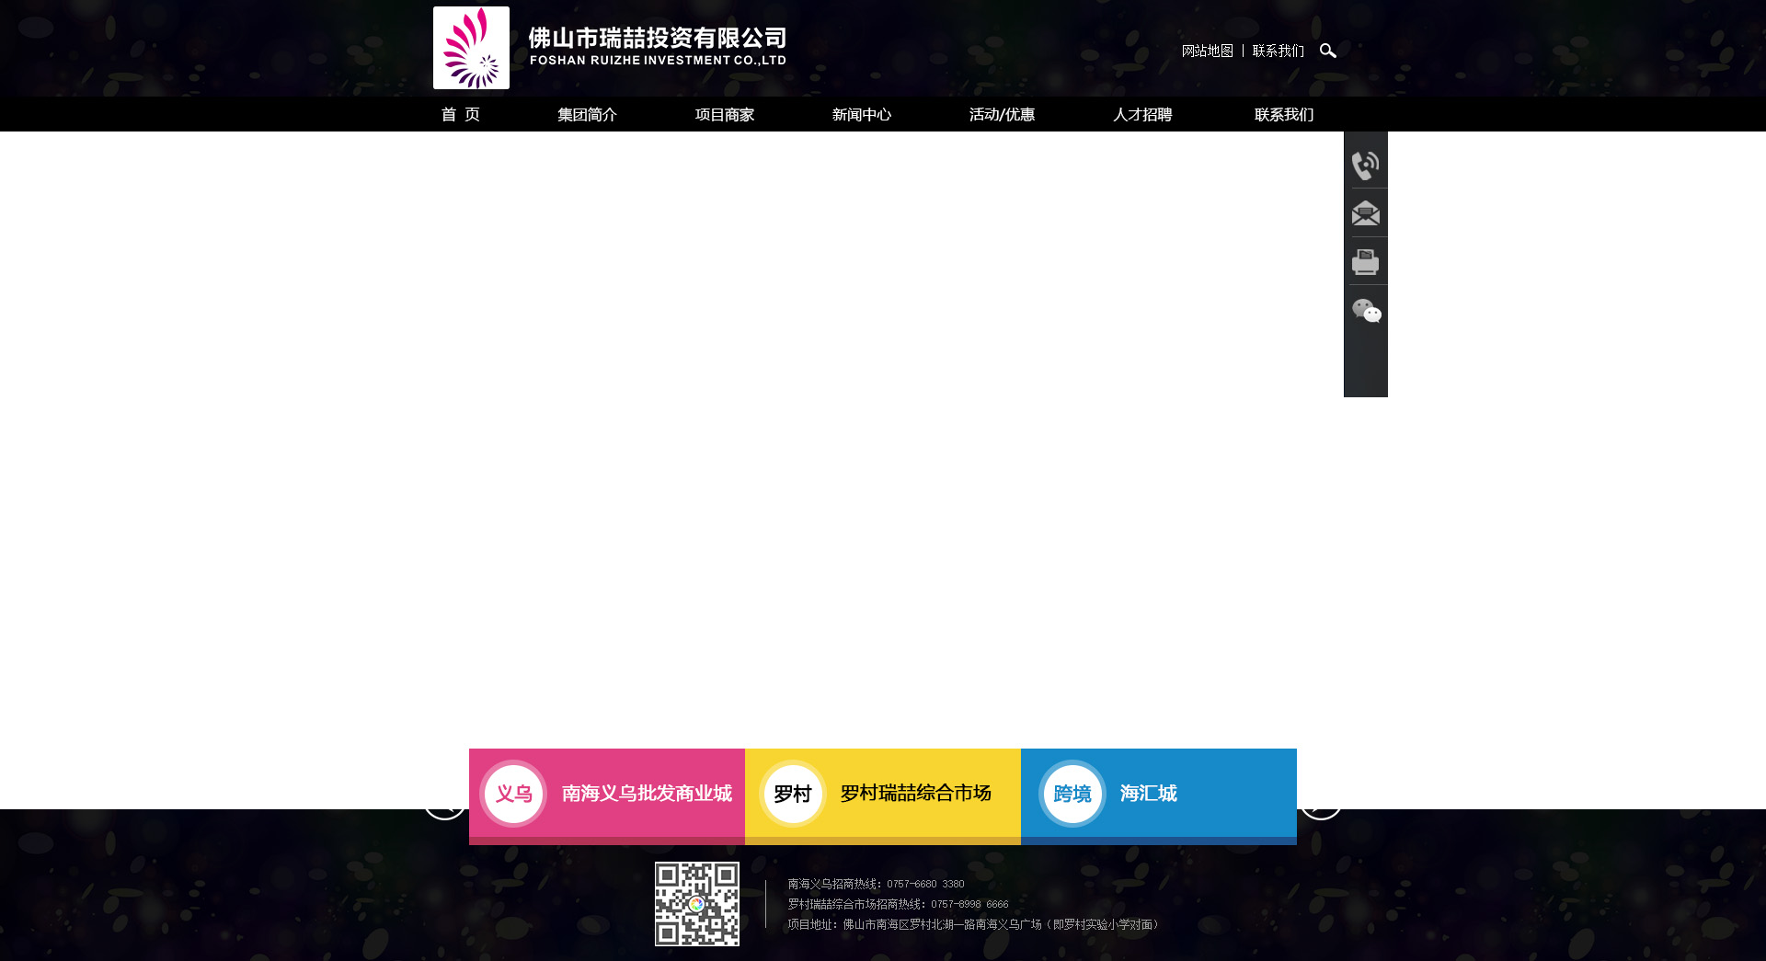Select the 新闻中心 menu item
Image resolution: width=1766 pixels, height=961 pixels.
[861, 114]
